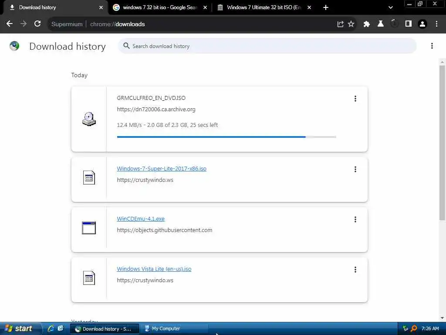Click the WinCDEmu-4.1.exe application icon

pos(89,228)
